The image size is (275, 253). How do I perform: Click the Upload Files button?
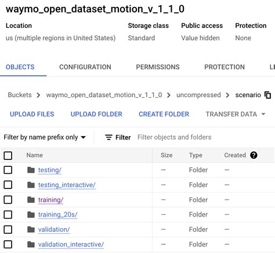tap(32, 114)
